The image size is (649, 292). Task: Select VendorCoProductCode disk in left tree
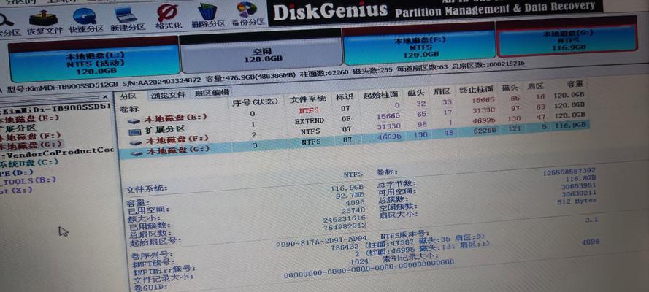(x=57, y=153)
